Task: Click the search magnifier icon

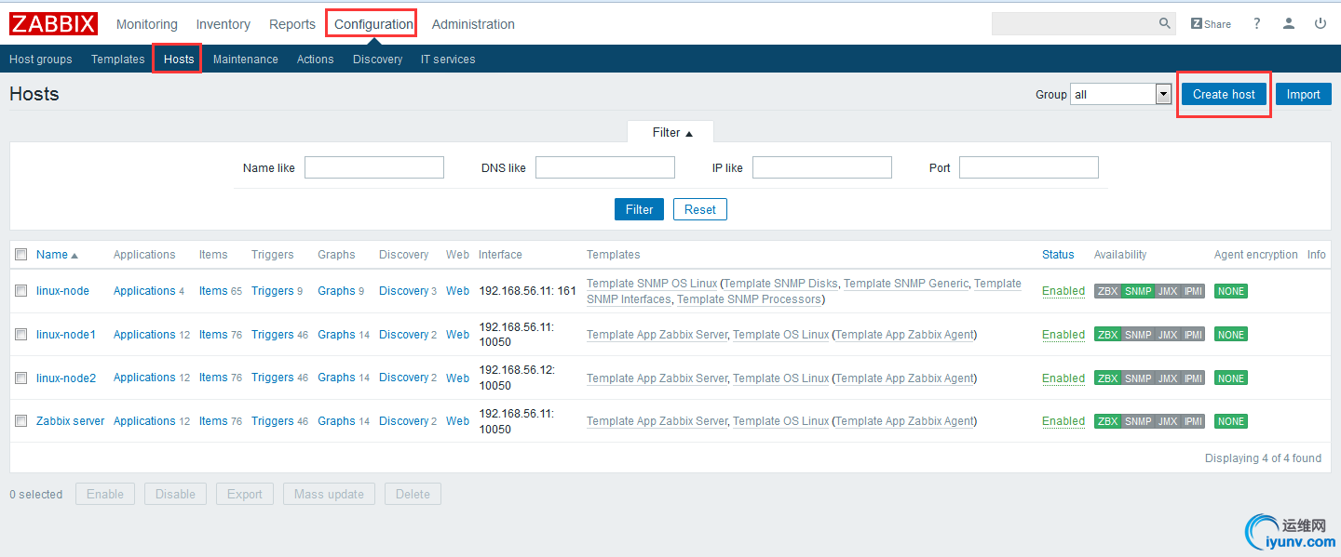Action: 1165,23
